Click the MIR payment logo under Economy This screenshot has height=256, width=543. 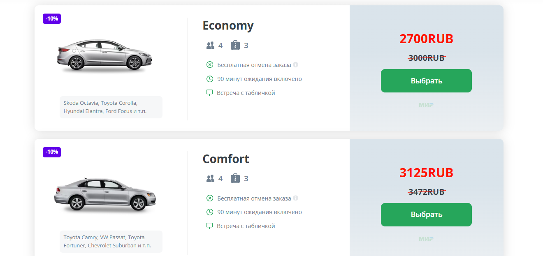tap(426, 105)
